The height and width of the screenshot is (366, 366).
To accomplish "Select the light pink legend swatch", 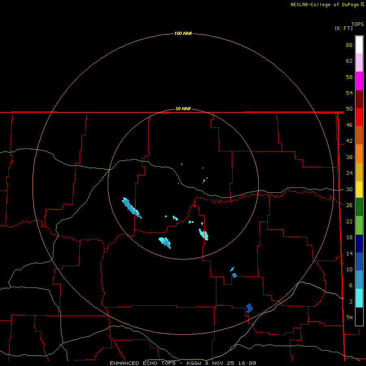I will tap(359, 62).
